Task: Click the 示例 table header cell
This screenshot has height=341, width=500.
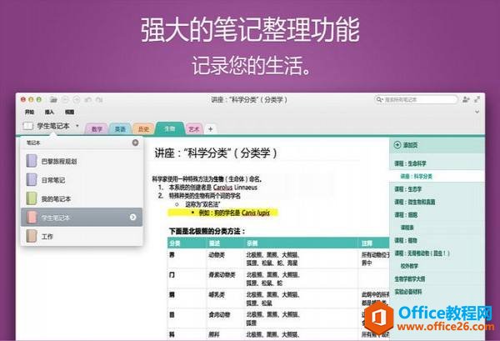Action: coord(302,243)
